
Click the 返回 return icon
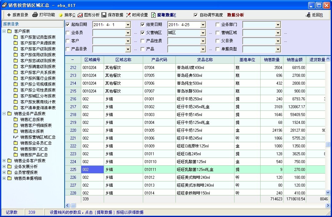coord(308,15)
